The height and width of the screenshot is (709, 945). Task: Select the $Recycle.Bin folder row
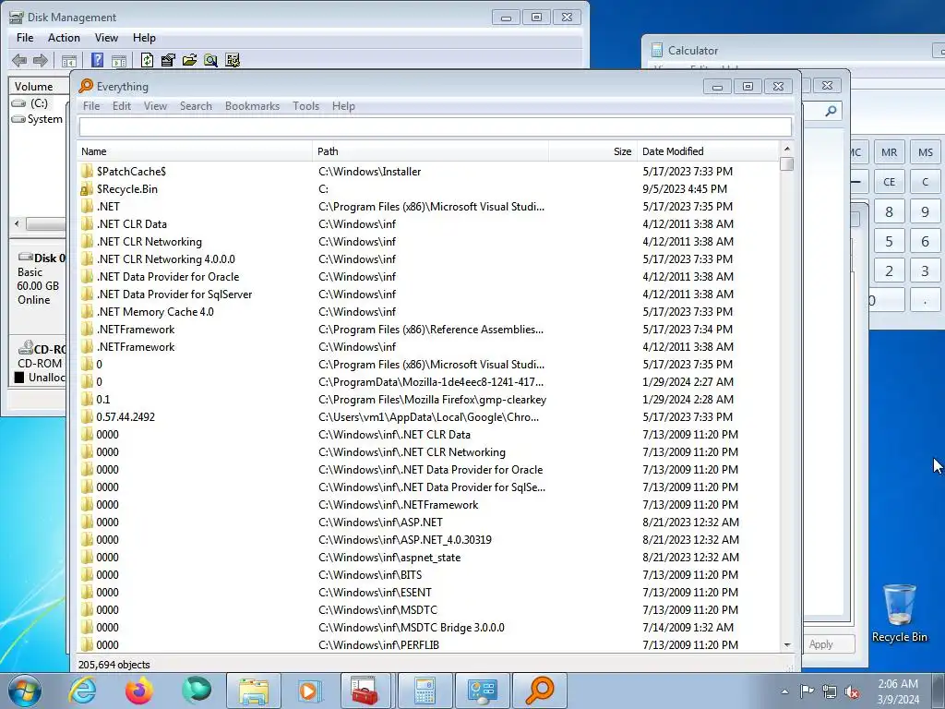pos(428,188)
